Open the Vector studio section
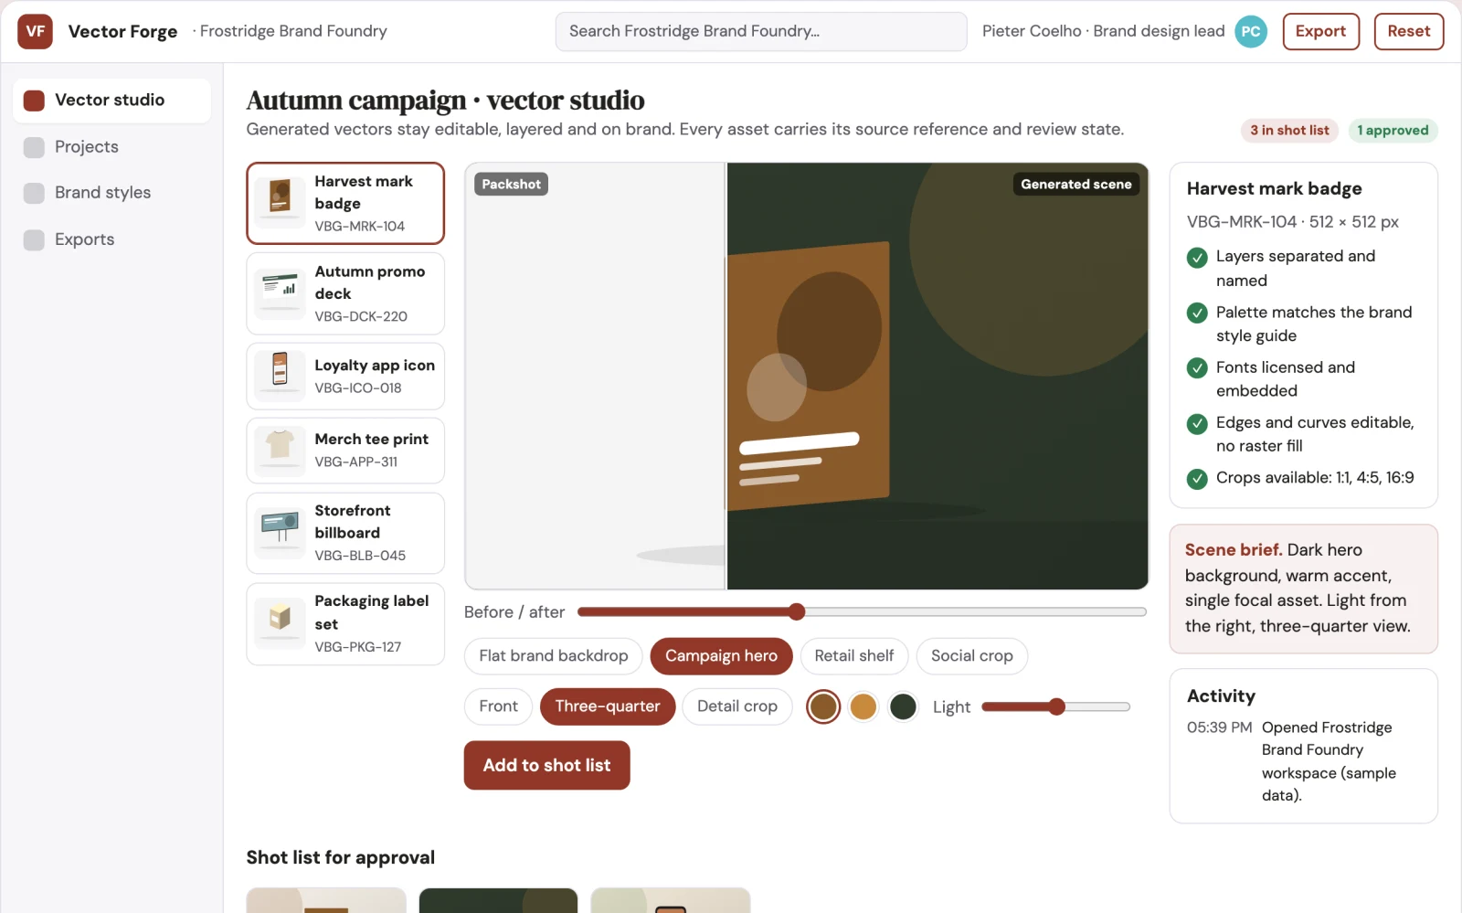 111,101
